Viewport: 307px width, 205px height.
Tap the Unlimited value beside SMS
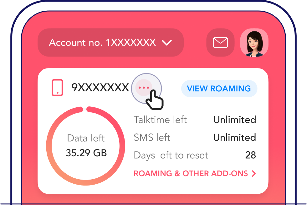pos(234,137)
